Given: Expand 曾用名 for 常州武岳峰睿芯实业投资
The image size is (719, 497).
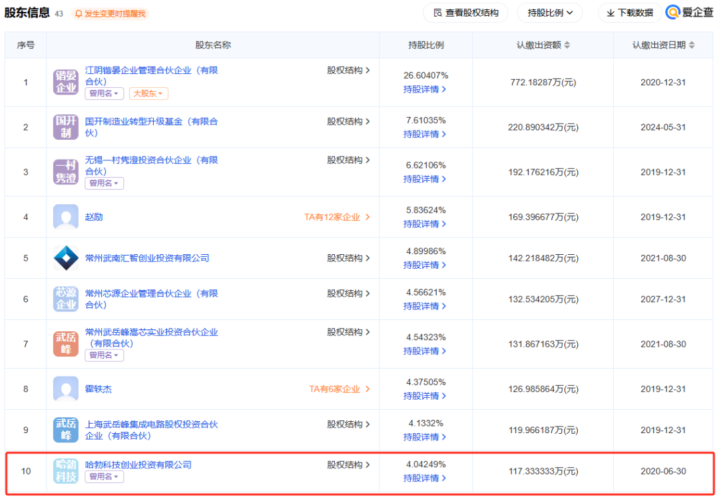Looking at the screenshot, I should [104, 355].
